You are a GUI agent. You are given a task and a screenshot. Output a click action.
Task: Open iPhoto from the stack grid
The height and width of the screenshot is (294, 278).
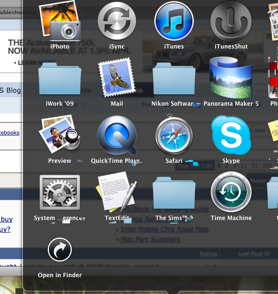60,21
